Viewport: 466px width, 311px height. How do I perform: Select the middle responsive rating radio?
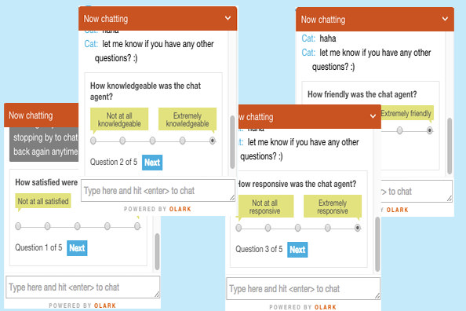click(x=297, y=228)
